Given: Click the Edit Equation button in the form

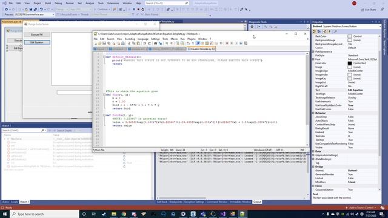Looking at the screenshot, I should pyautogui.click(x=37, y=42).
